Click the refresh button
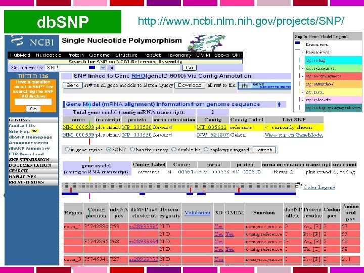Image resolution: width=364 pixels, height=273 pixels. [x=264, y=150]
